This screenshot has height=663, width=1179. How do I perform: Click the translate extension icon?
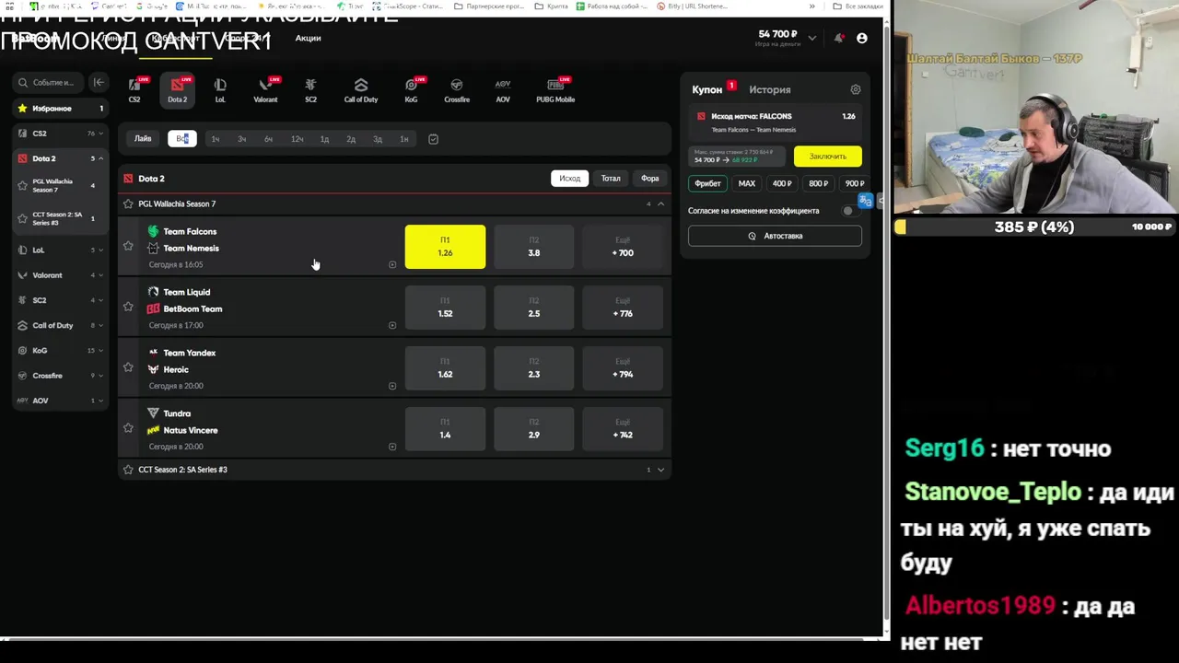(865, 201)
